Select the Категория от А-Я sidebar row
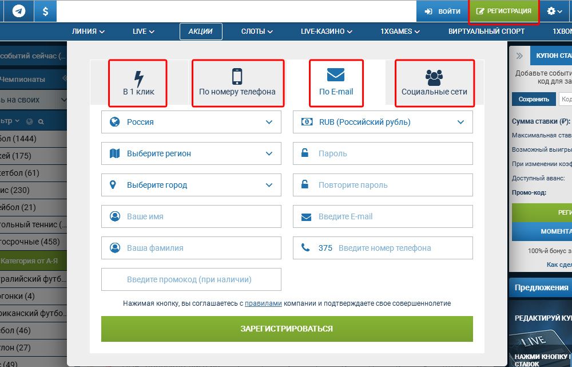572x367 pixels. (x=33, y=261)
